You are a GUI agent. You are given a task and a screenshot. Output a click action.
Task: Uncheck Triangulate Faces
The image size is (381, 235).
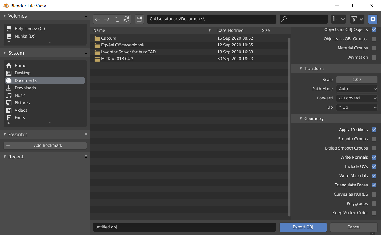pyautogui.click(x=374, y=185)
